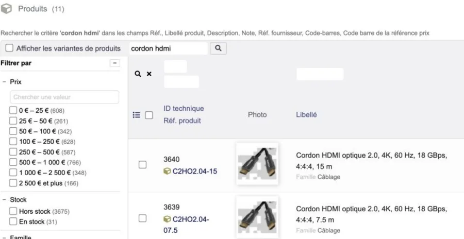Check the 100 € – 250 € price filter
Image resolution: width=464 pixels, height=239 pixels.
pyautogui.click(x=13, y=141)
